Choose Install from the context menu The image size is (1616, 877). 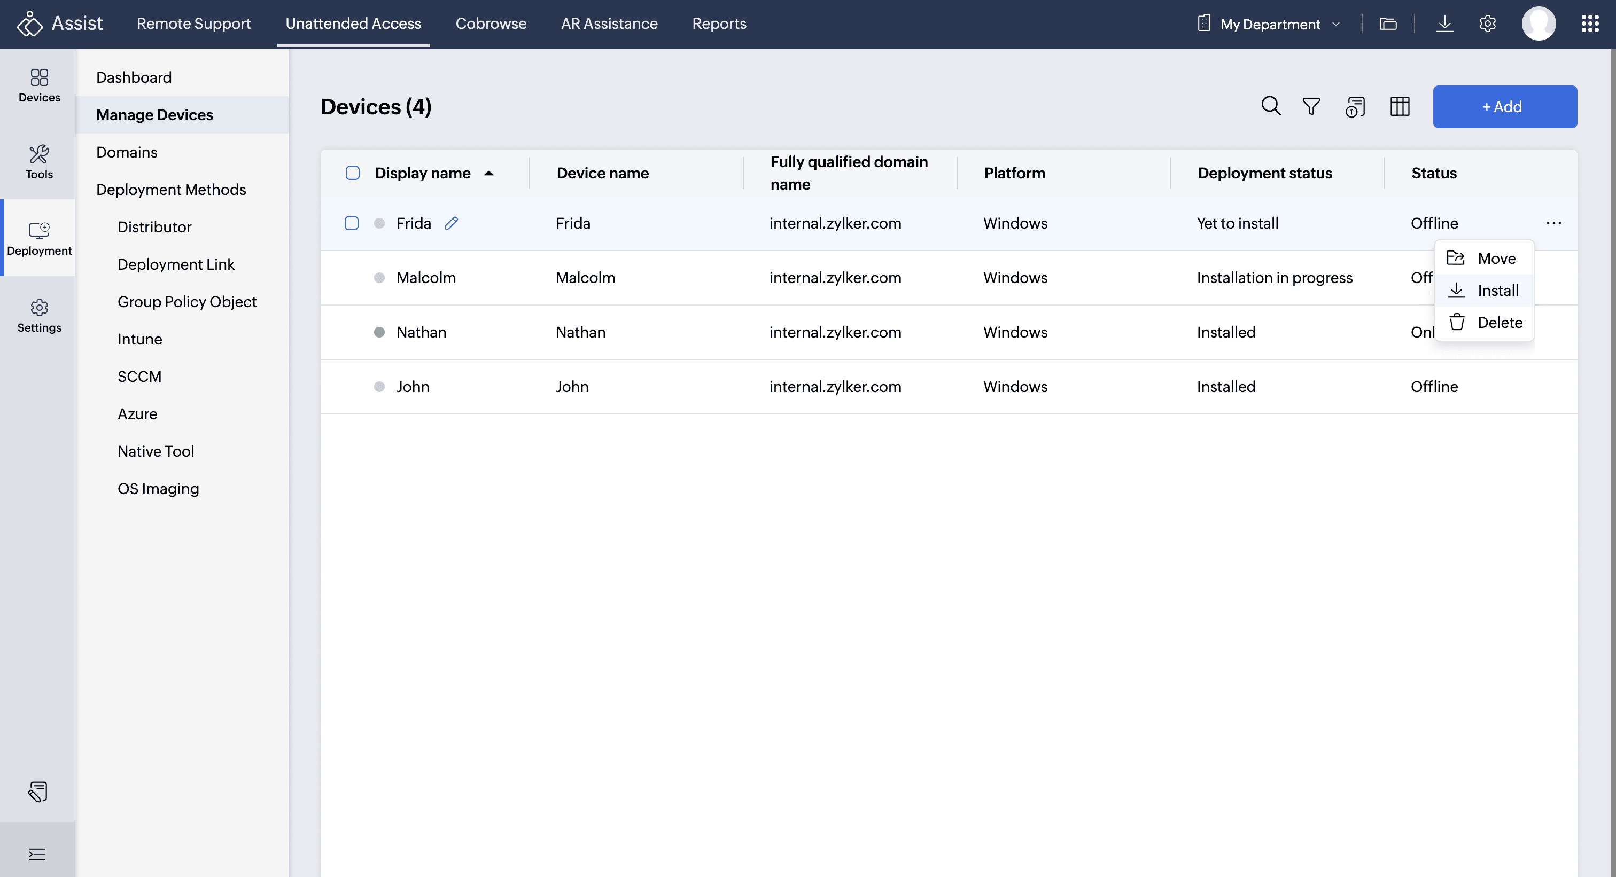(1497, 290)
